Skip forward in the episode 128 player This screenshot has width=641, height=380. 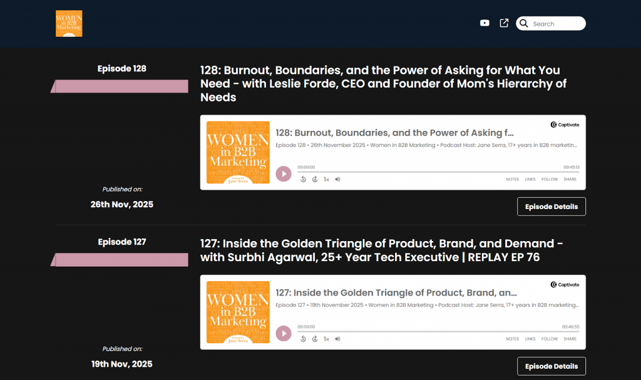pos(315,180)
